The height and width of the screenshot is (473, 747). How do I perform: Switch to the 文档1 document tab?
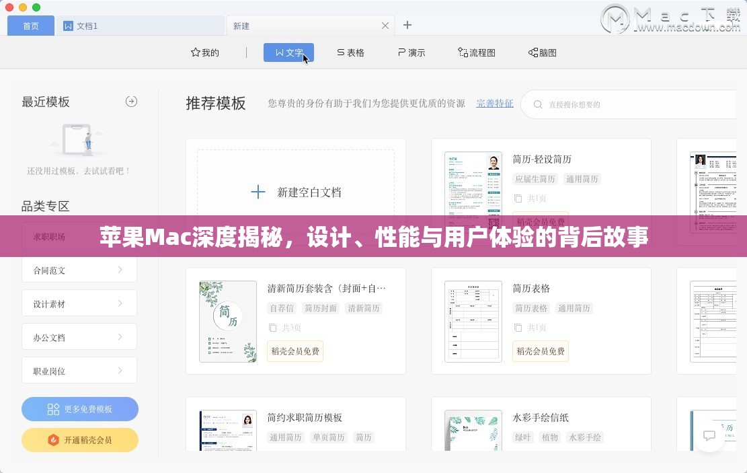coord(141,26)
